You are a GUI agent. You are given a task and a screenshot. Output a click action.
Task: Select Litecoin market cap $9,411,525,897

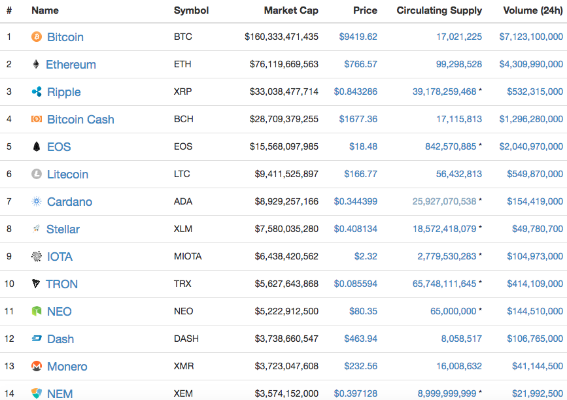(x=286, y=174)
